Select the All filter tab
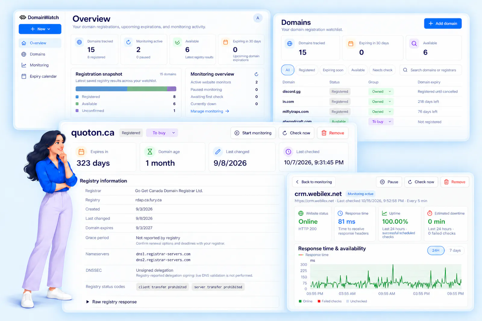The image size is (482, 321). 288,70
